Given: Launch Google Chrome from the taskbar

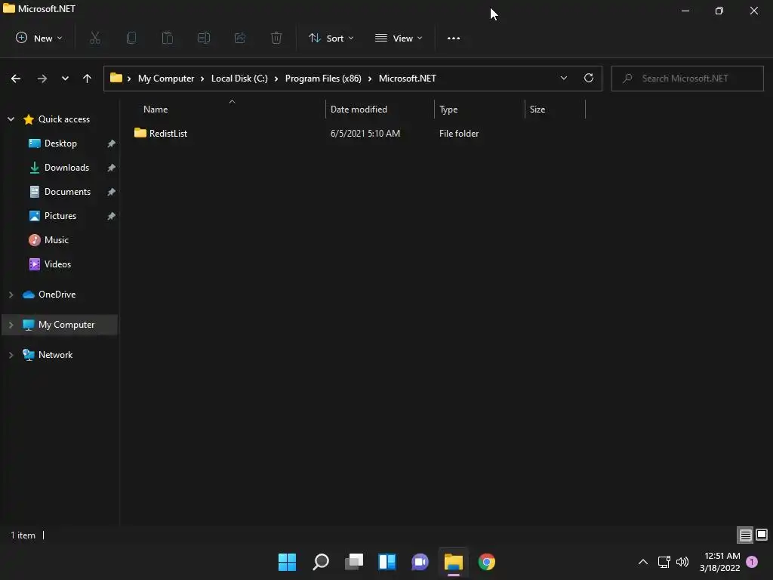Looking at the screenshot, I should [x=487, y=562].
